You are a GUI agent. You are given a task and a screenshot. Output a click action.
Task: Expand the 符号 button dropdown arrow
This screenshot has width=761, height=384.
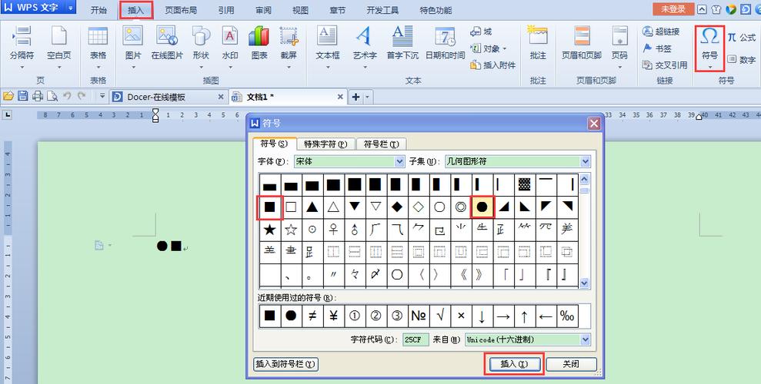click(709, 66)
